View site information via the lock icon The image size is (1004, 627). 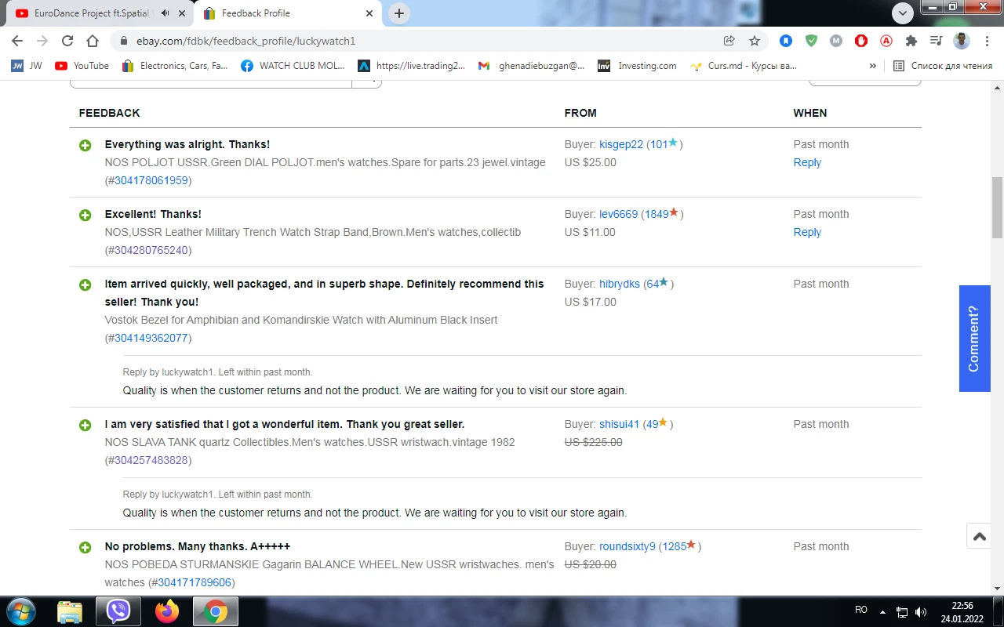(124, 41)
